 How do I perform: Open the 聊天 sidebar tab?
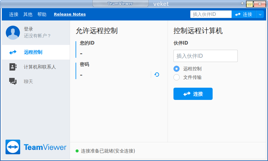click(x=36, y=82)
